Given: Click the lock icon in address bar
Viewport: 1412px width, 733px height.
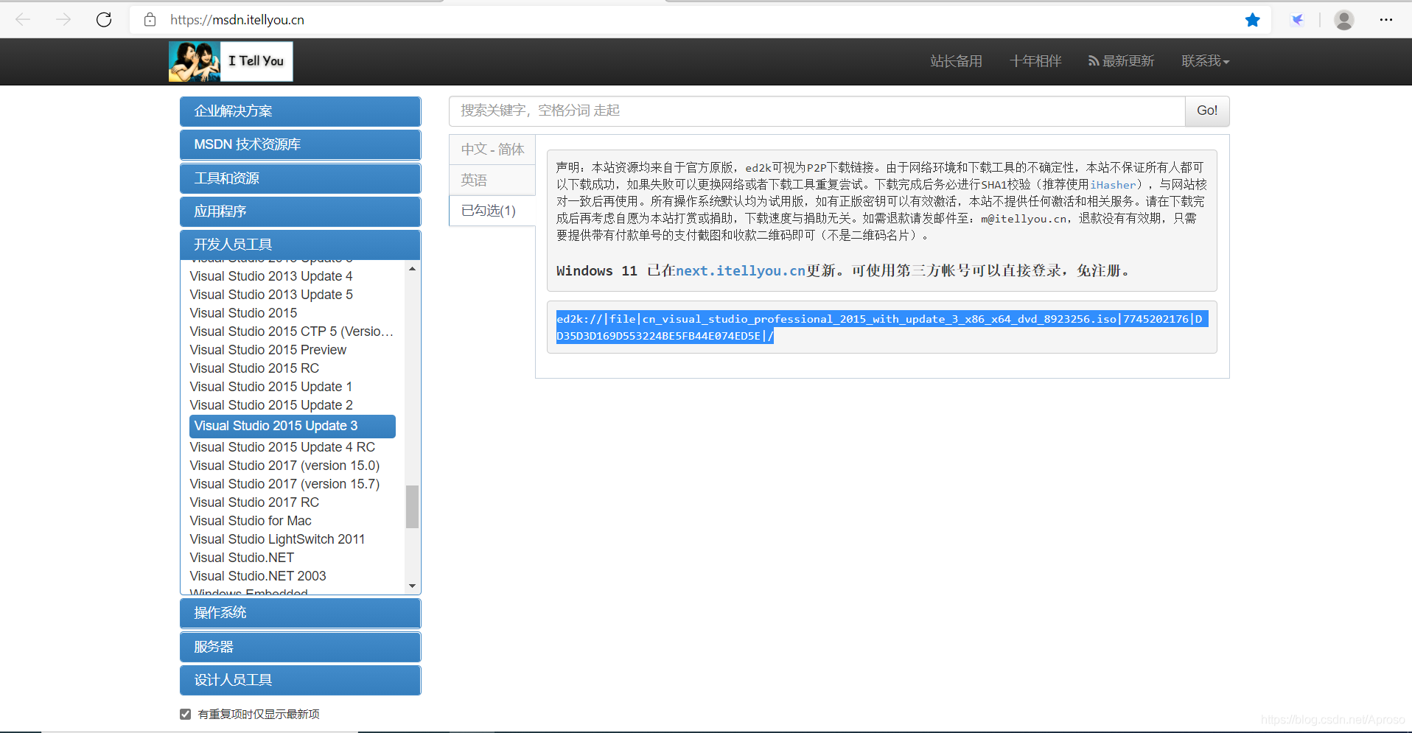Looking at the screenshot, I should point(150,20).
